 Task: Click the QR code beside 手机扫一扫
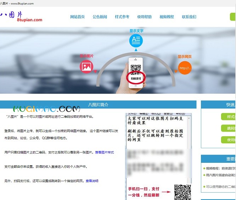pos(182,192)
